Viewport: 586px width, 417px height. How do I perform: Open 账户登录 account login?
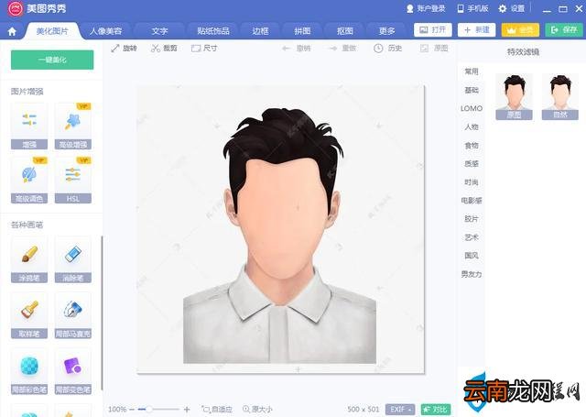pos(426,8)
